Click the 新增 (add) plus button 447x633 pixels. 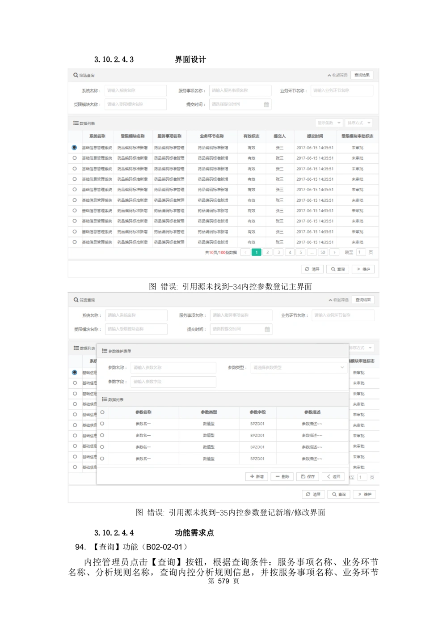click(257, 477)
